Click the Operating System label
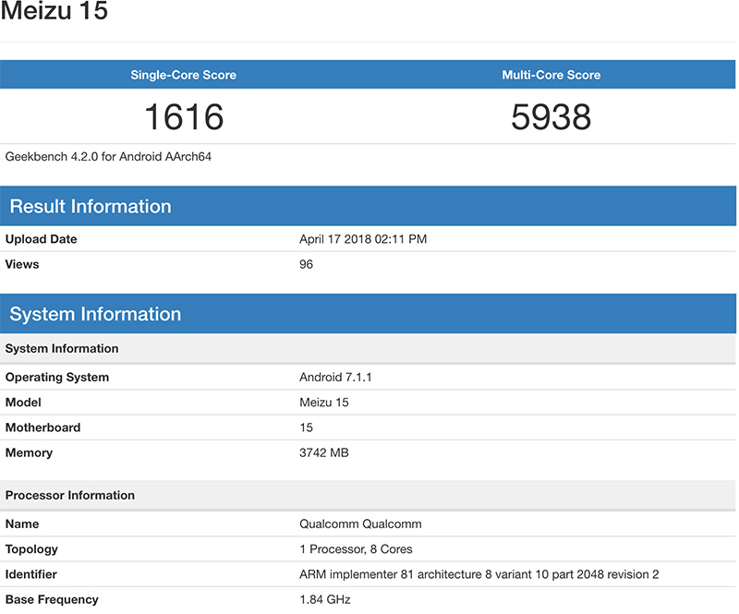The image size is (739, 614). 57,377
